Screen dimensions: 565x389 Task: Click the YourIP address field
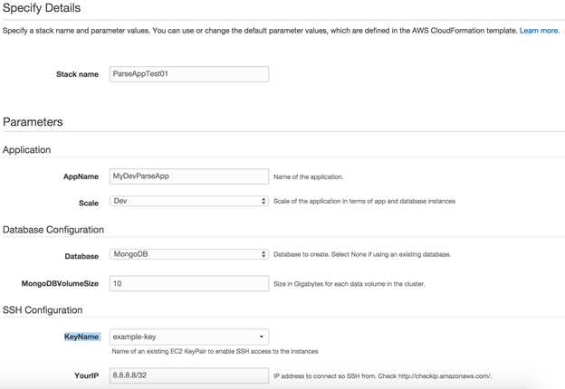coord(188,375)
